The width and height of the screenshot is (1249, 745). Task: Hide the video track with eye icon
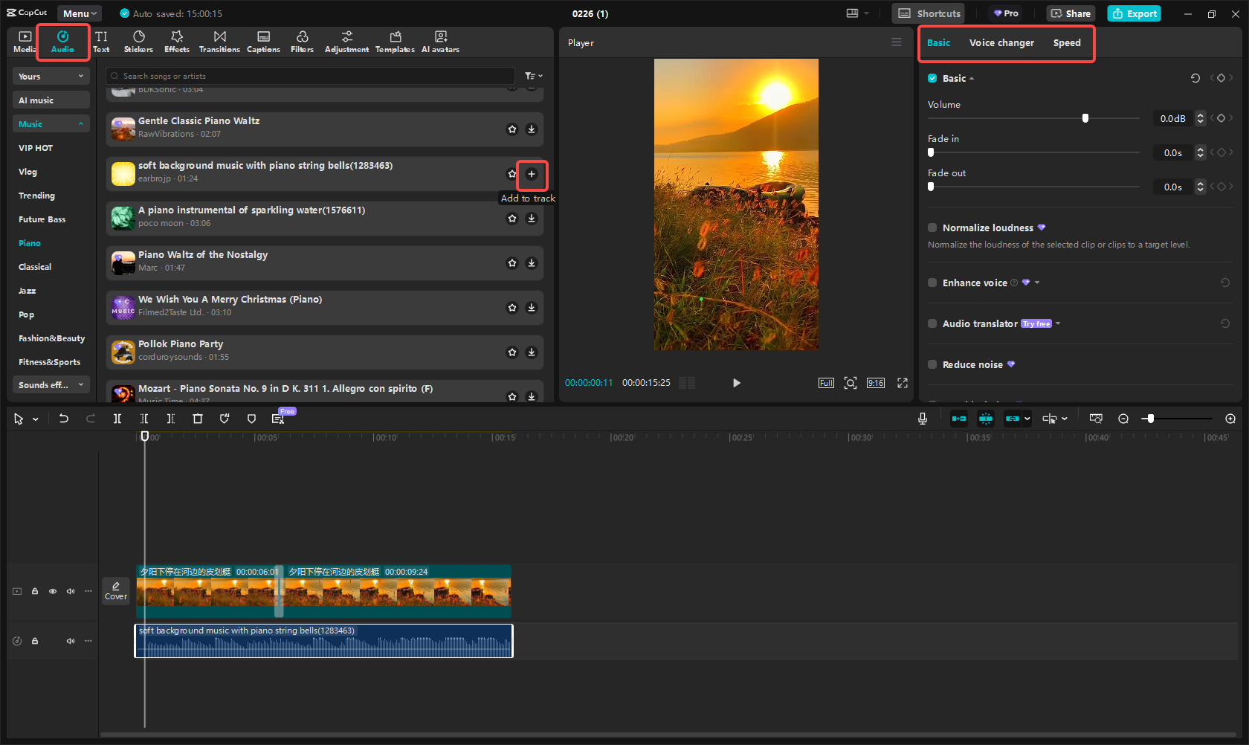point(53,591)
